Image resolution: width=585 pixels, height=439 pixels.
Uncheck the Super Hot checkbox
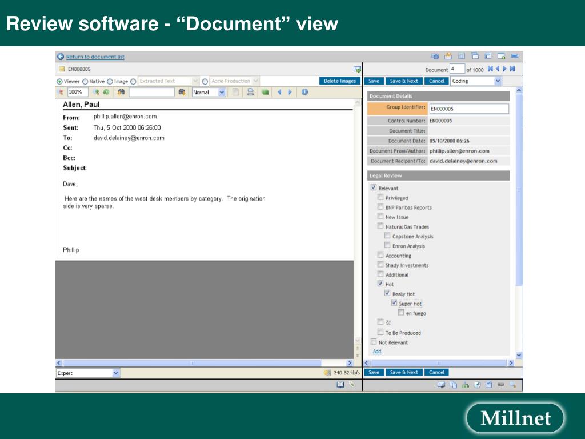[x=394, y=303]
